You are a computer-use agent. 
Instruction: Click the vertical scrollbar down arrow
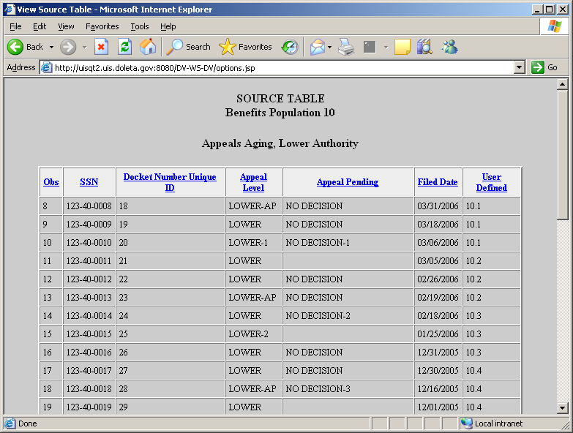pyautogui.click(x=562, y=407)
